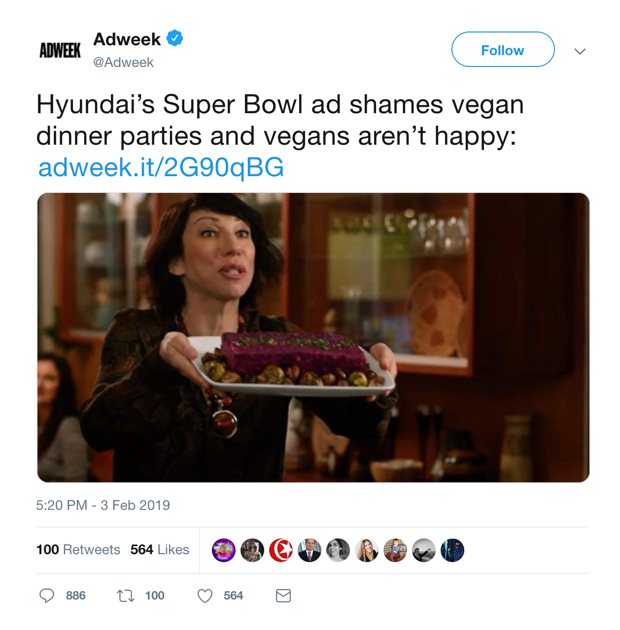Click the first purple liker avatar

pos(224,550)
